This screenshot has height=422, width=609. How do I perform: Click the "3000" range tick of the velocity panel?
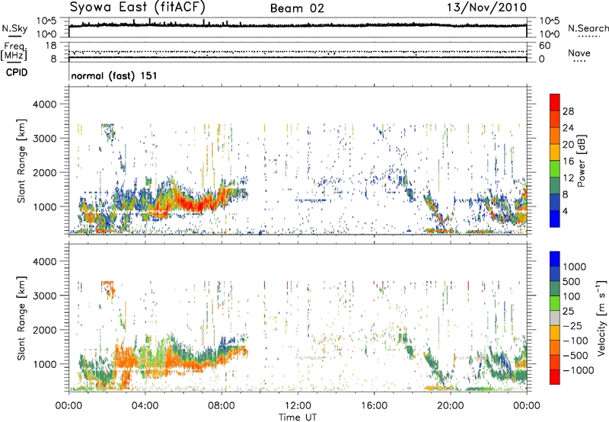point(44,296)
